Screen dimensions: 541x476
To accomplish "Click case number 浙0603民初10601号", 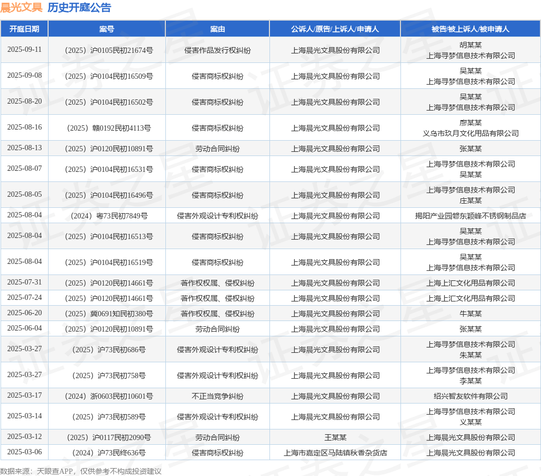I will point(109,396).
